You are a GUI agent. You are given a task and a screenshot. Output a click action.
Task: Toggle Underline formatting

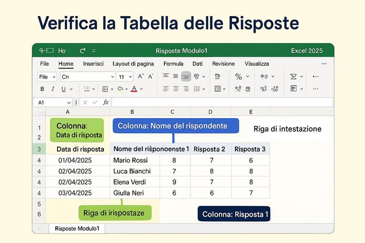tap(63, 89)
